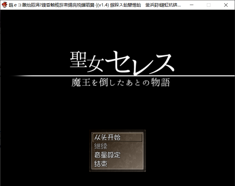Choose the 继续 continue option

click(x=101, y=146)
